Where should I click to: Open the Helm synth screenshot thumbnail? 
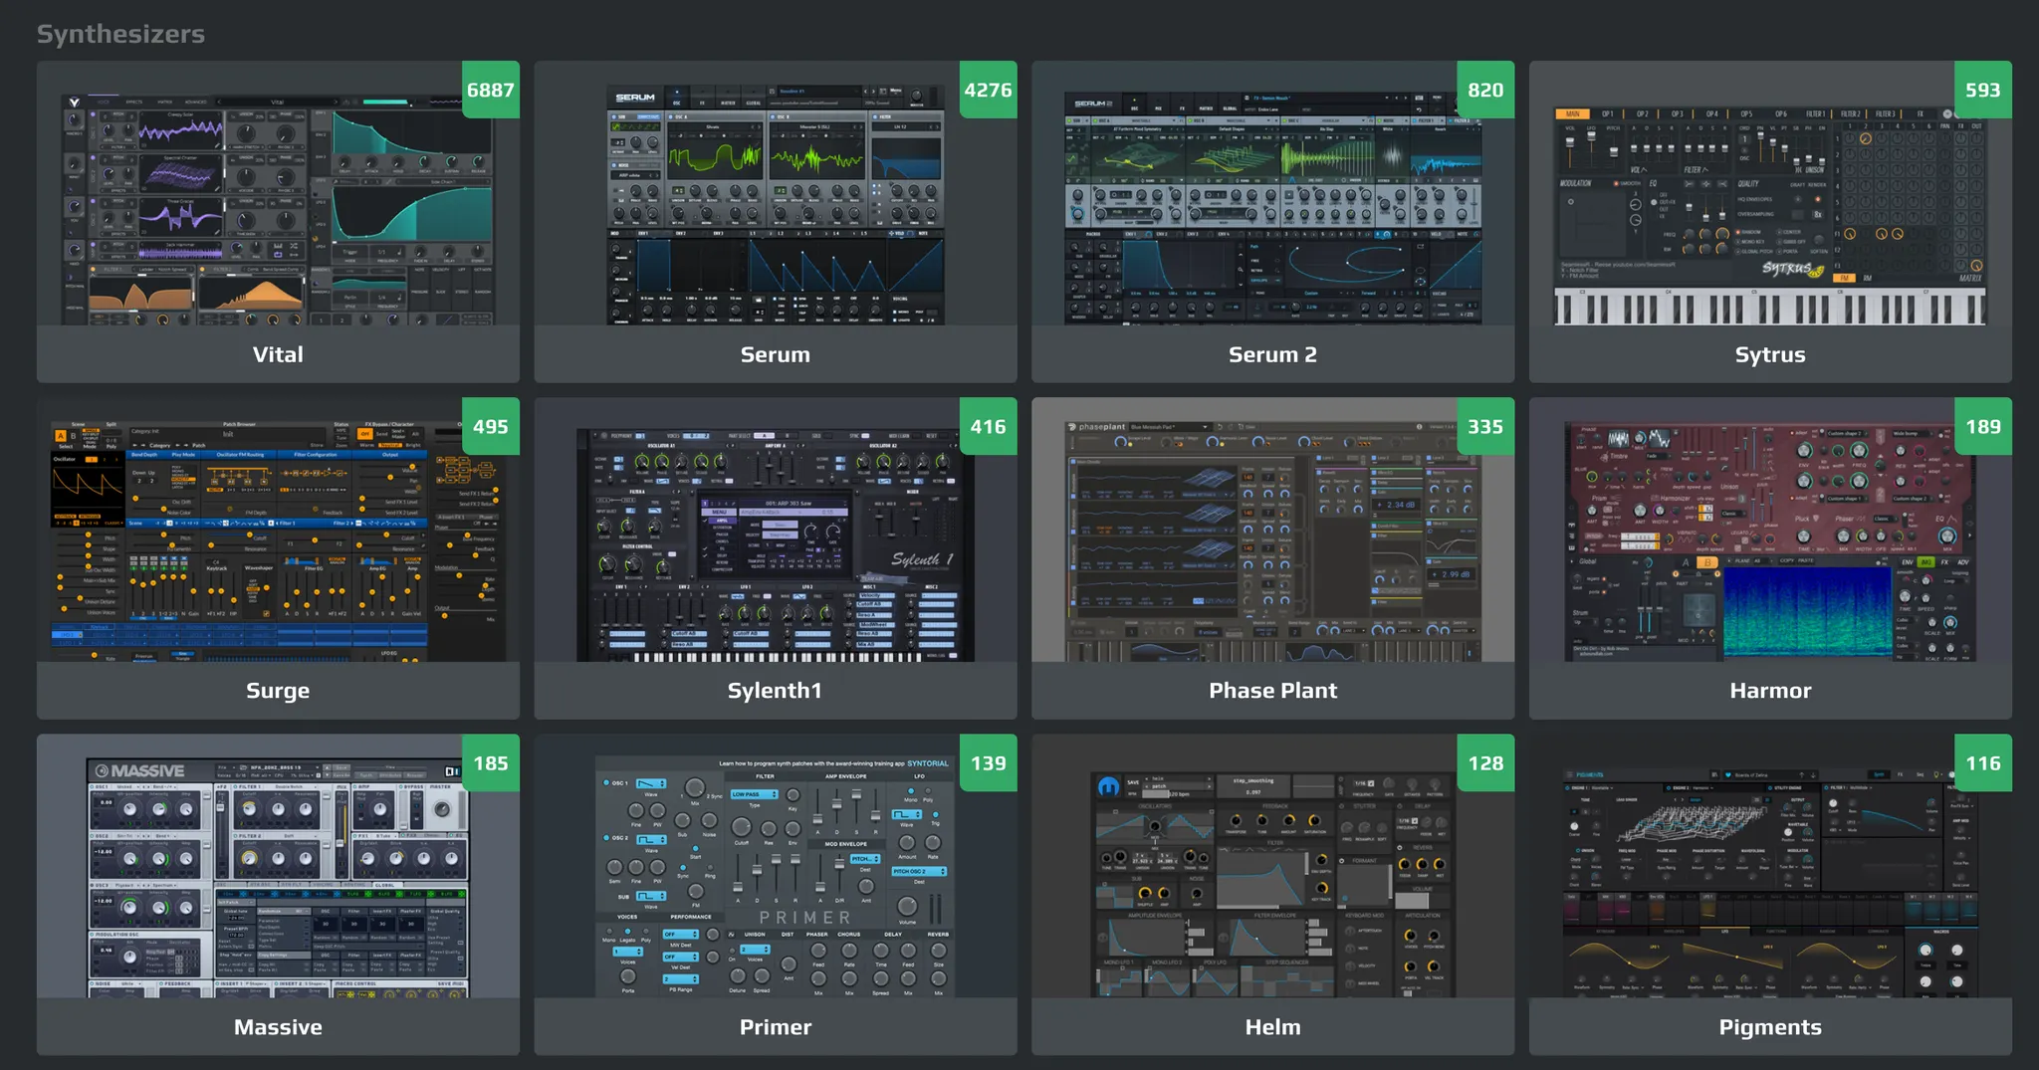tap(1272, 883)
